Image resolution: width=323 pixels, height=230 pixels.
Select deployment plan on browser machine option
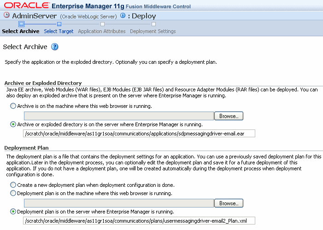pyautogui.click(x=12, y=193)
